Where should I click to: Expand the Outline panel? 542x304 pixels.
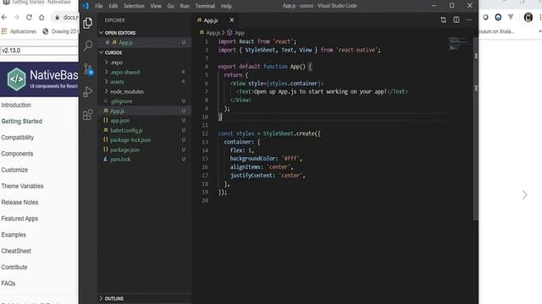click(145, 298)
